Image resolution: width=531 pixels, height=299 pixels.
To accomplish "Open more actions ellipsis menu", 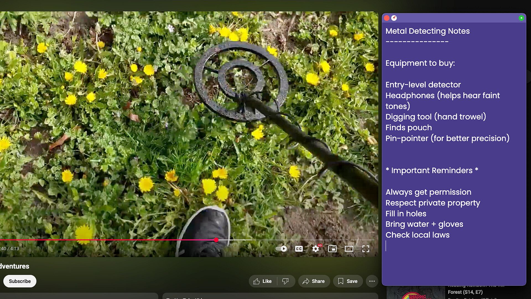I will [x=372, y=281].
